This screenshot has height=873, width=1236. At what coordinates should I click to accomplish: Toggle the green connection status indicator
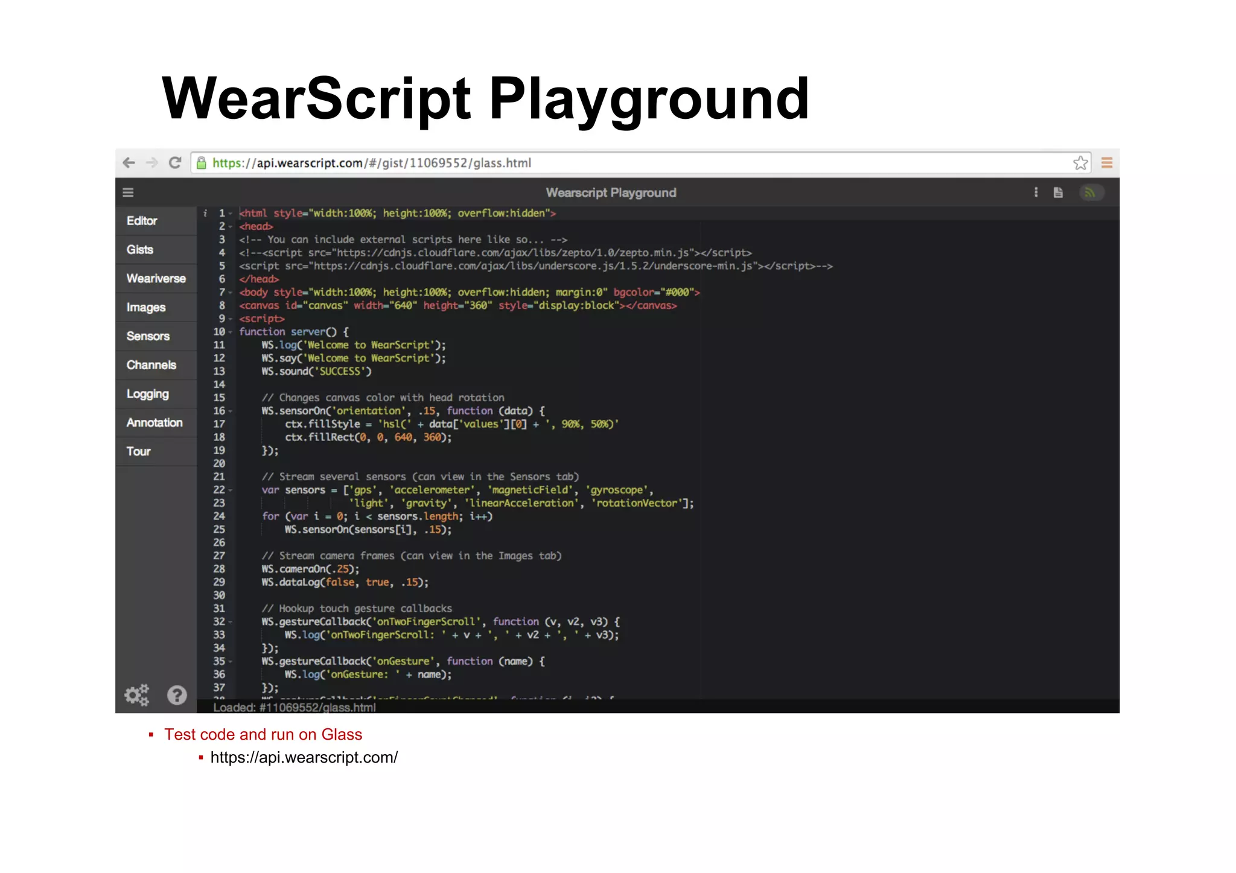click(x=1091, y=192)
